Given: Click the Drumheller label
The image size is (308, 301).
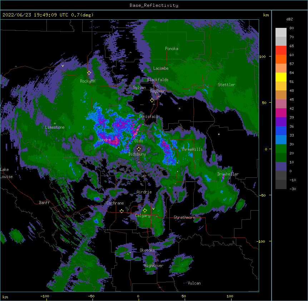Looking at the screenshot, I should point(228,174).
